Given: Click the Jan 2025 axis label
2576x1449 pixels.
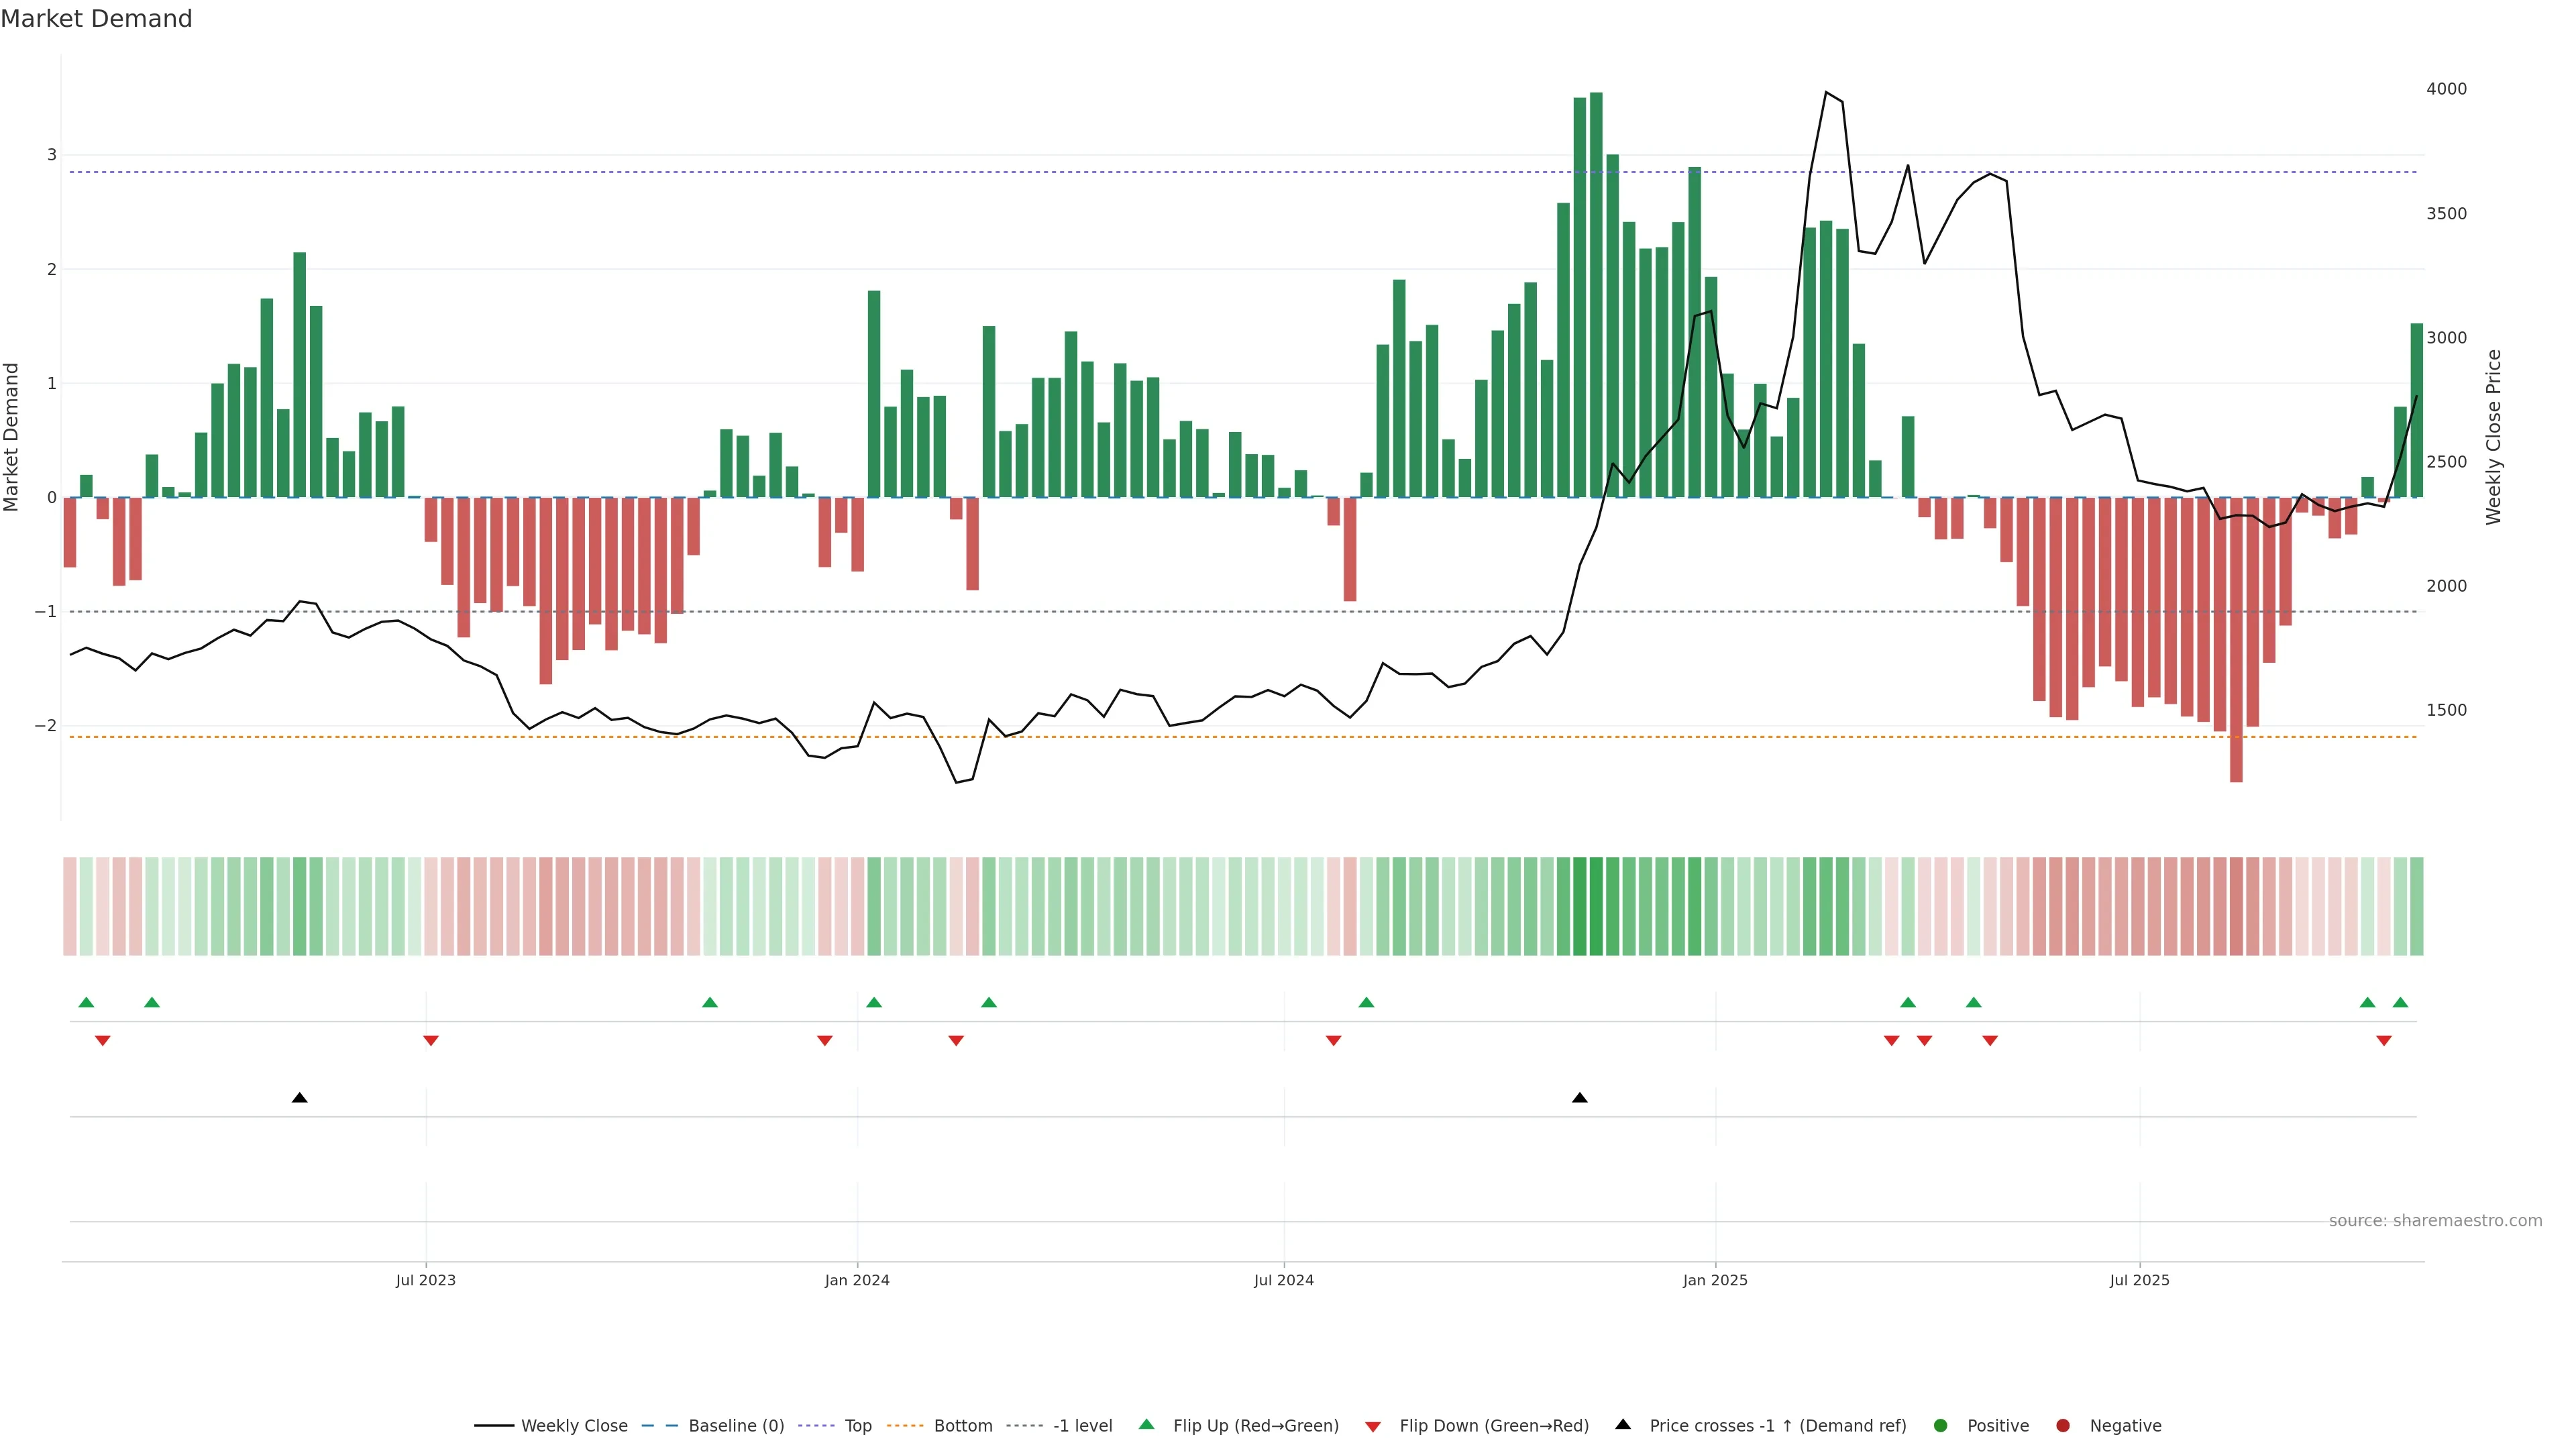Looking at the screenshot, I should [x=1715, y=1280].
